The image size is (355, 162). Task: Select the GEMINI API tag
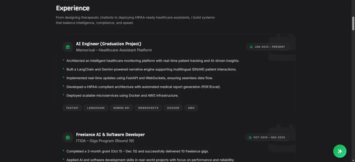(x=121, y=108)
